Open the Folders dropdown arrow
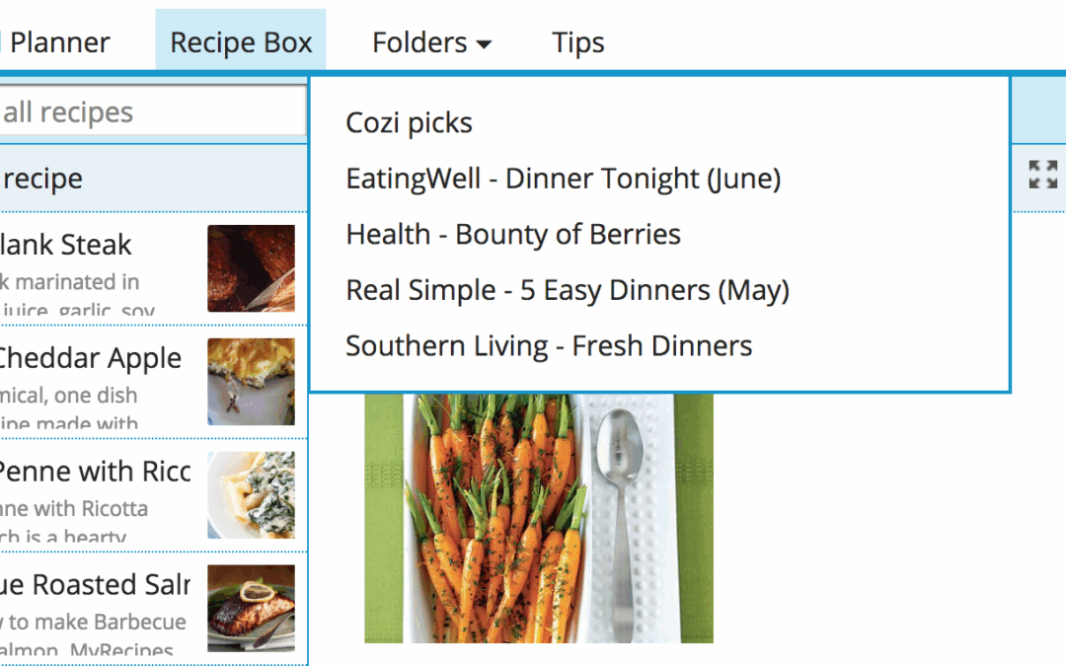 point(484,44)
